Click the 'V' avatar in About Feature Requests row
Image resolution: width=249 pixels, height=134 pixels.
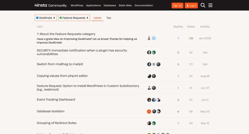154,38
